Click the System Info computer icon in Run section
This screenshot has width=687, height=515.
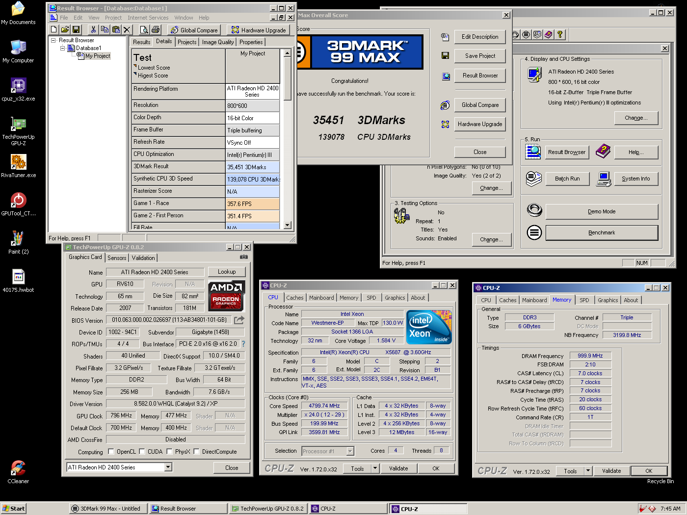(604, 179)
